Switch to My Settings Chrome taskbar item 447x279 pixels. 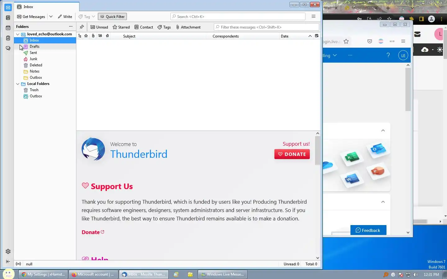(43, 274)
